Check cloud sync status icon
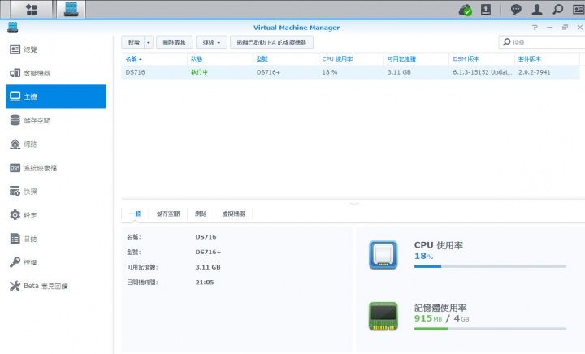This screenshot has height=354, width=585. tap(466, 10)
